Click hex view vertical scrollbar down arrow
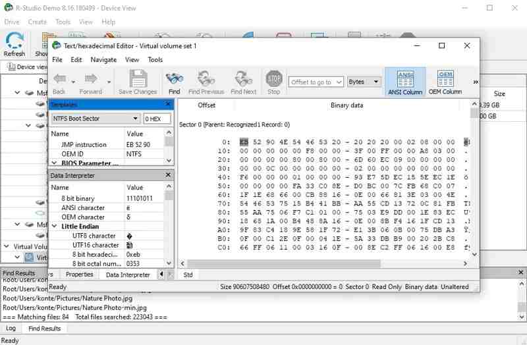The width and height of the screenshot is (527, 345). pyautogui.click(x=474, y=254)
